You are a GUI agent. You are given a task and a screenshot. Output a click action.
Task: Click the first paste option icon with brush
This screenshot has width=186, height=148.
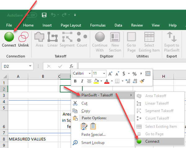[x=84, y=126]
